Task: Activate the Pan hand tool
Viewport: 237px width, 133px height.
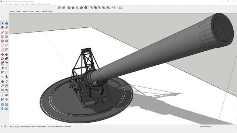Action: point(7,82)
